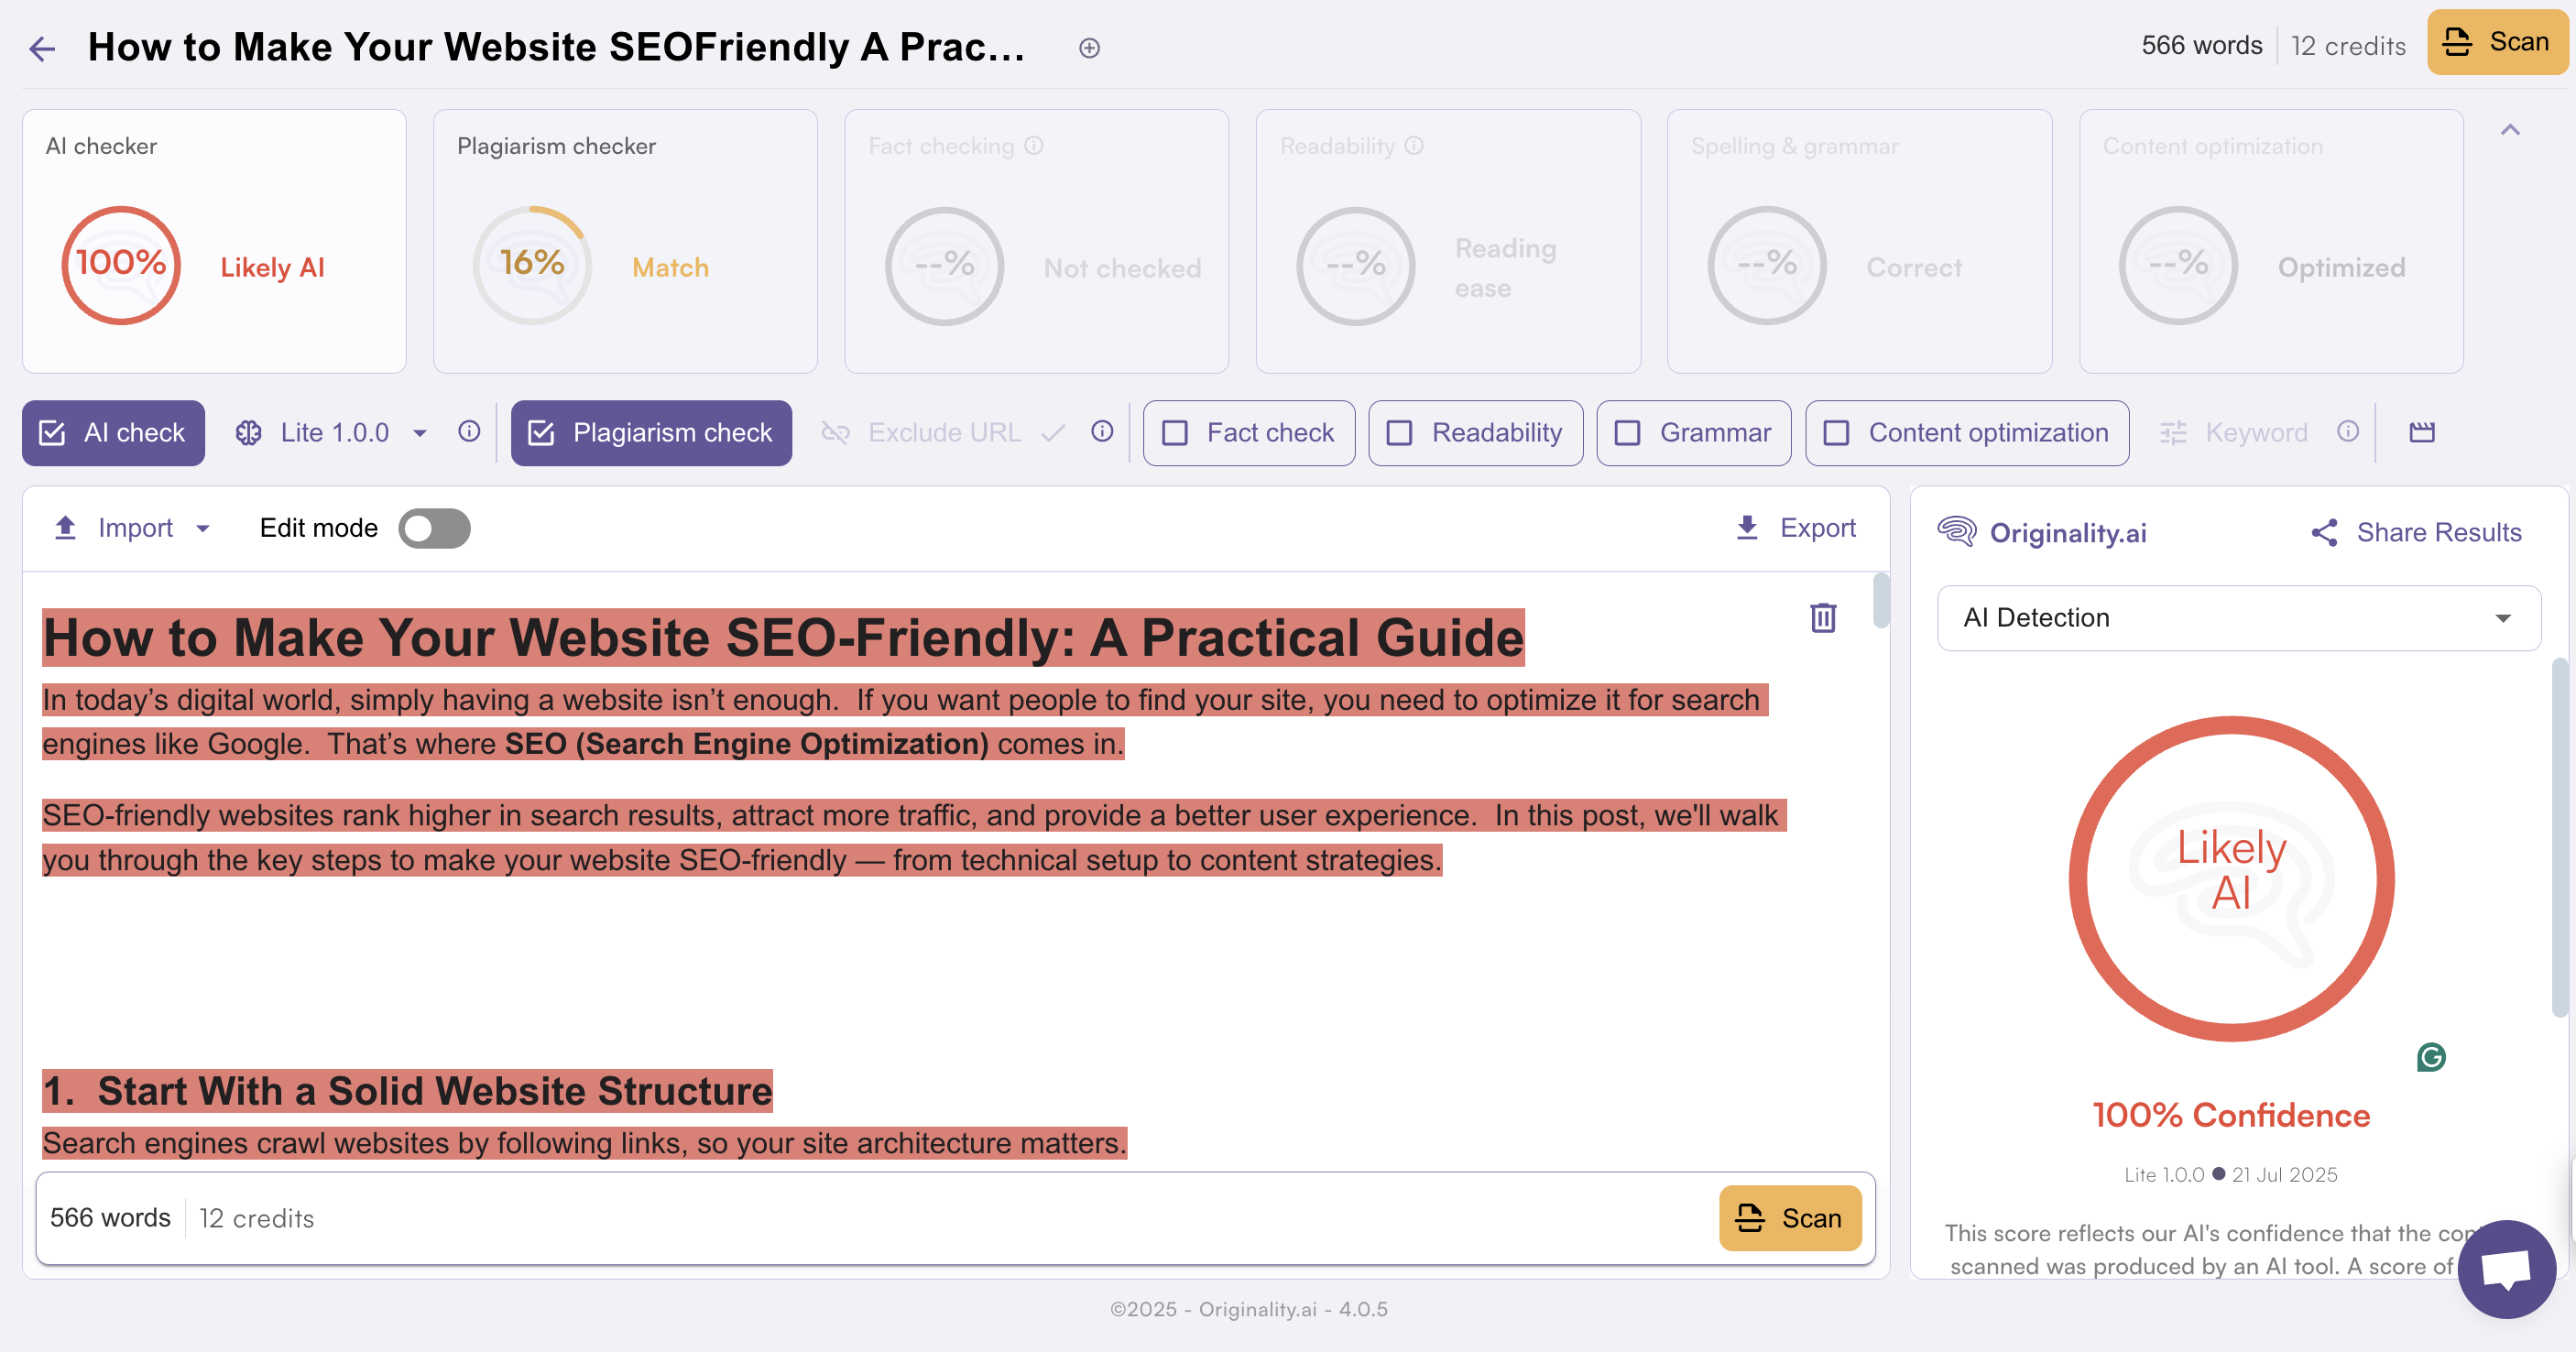Open the Readability score card

(x=1448, y=241)
